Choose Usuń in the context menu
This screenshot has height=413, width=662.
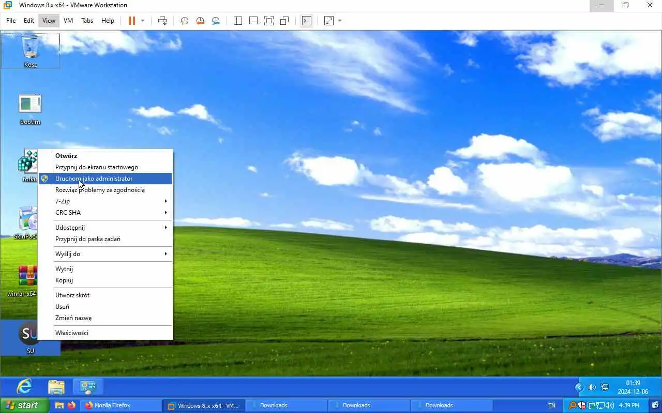coord(106,307)
